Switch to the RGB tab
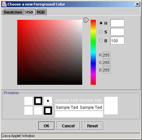This screenshot has height=140, width=142. tap(41, 12)
